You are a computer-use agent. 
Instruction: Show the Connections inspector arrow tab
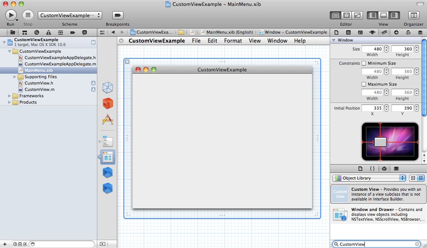tap(396, 33)
